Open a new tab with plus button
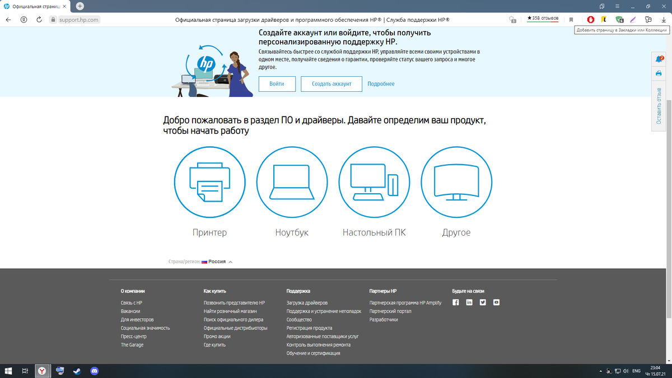672x378 pixels. point(80,6)
